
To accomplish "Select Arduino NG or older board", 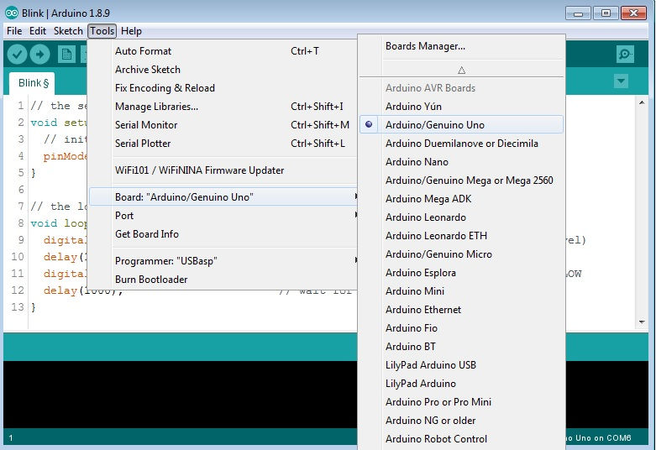I will (461, 421).
